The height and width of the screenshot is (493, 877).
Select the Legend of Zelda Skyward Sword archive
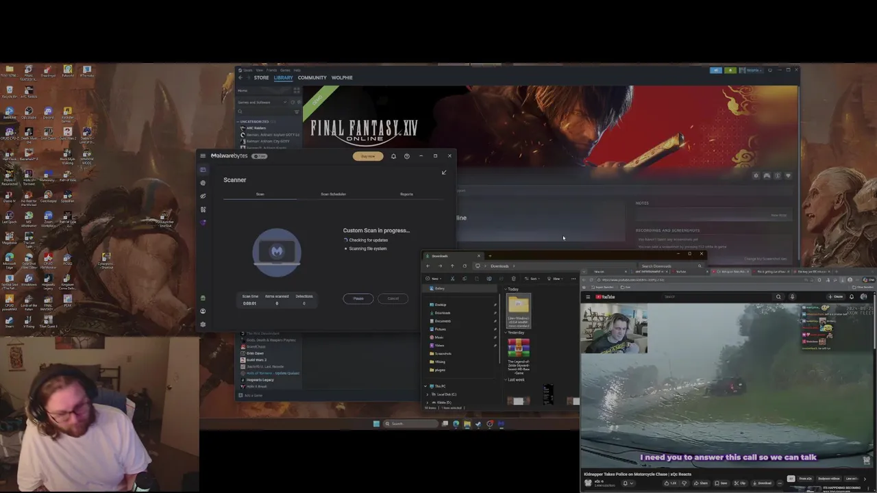coord(519,357)
